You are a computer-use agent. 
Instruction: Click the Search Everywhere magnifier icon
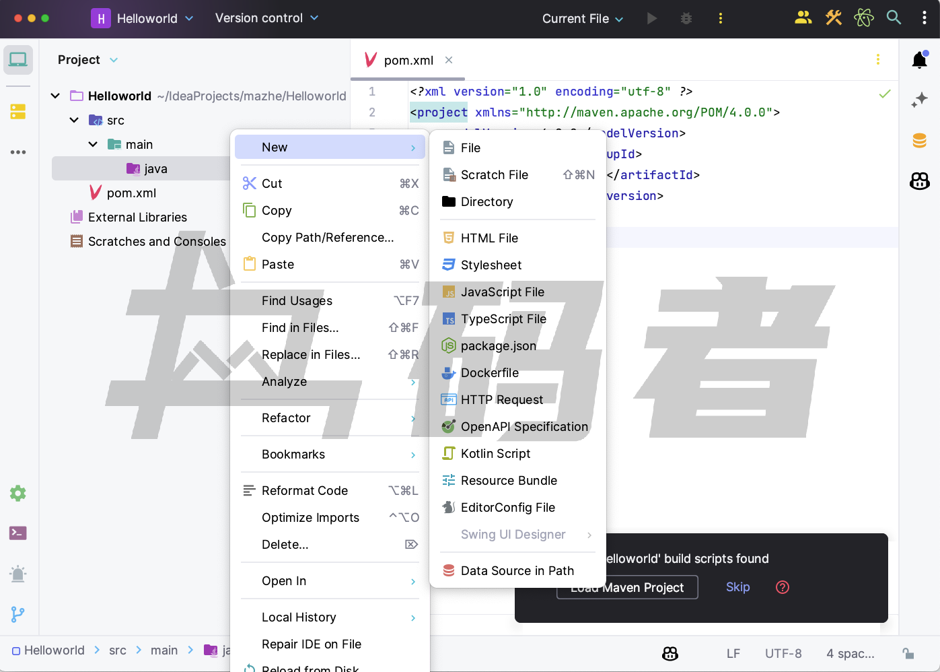coord(894,18)
